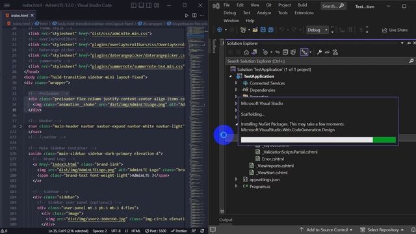This screenshot has width=416, height=234.
Task: Click the div.wrapper breadcrumb item
Action: pyautogui.click(x=150, y=23)
